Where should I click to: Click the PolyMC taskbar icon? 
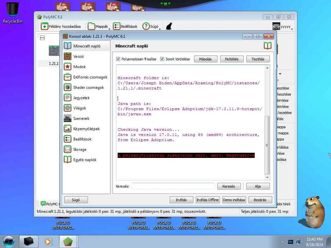point(68,242)
